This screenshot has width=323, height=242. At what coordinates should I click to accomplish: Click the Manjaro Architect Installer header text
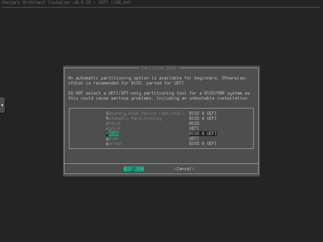click(67, 2)
